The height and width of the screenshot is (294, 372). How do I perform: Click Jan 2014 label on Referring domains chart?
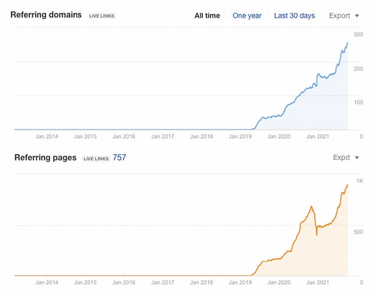pyautogui.click(x=48, y=137)
